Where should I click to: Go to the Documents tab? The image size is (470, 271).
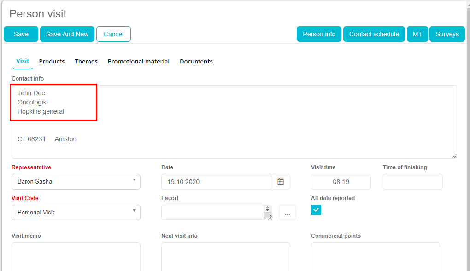[196, 61]
